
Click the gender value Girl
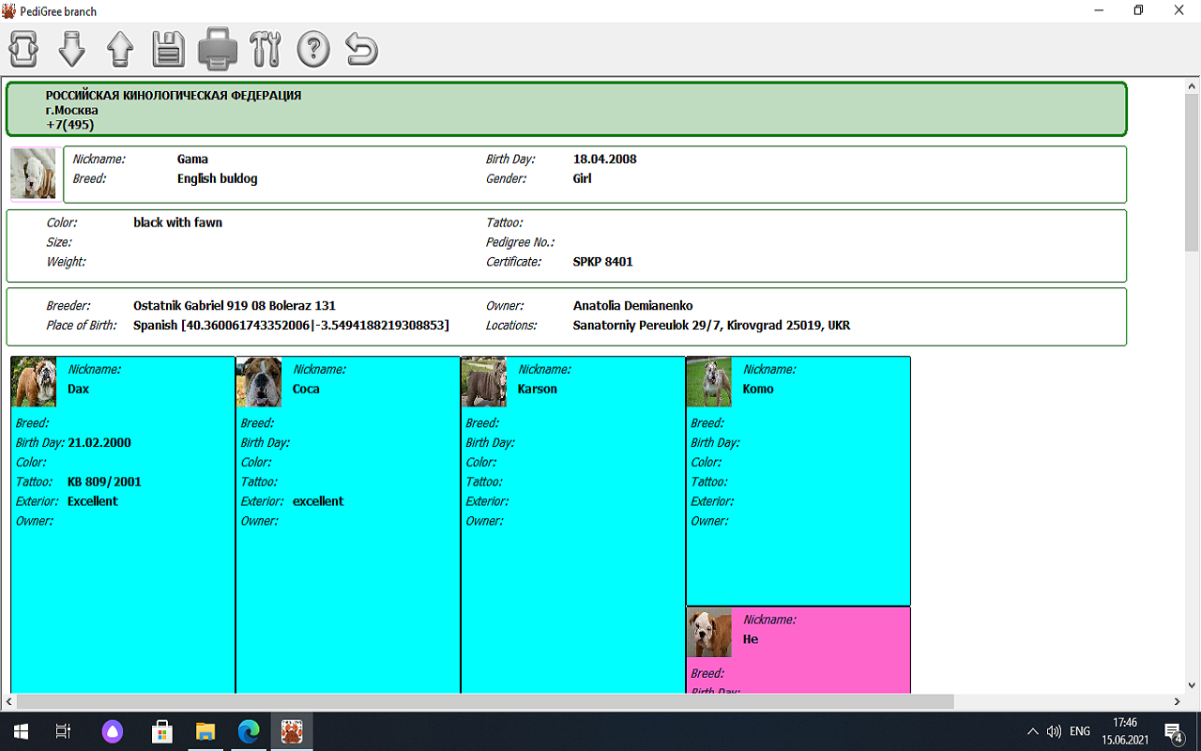point(582,178)
